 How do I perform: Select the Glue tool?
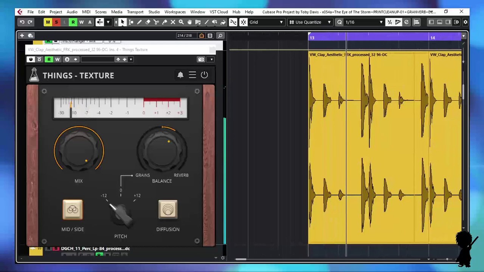pyautogui.click(x=164, y=22)
